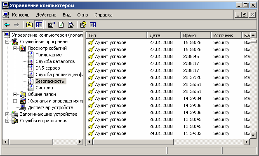
Task: Select the Система log
Action: point(44,88)
